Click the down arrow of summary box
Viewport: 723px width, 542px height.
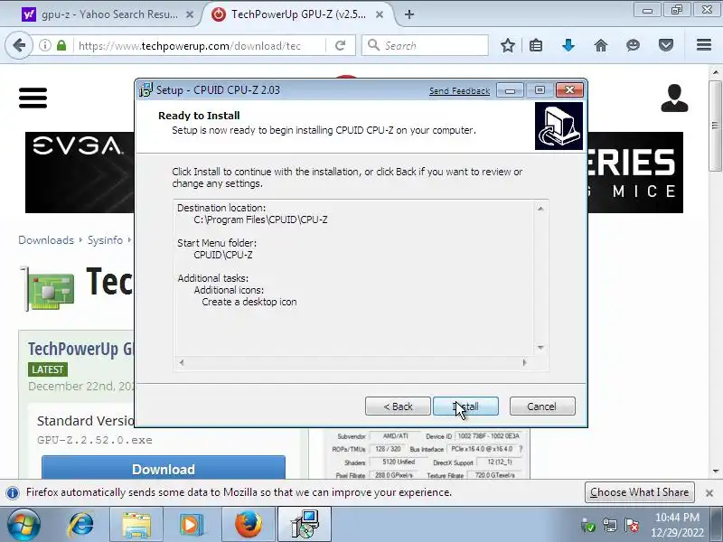[540, 348]
